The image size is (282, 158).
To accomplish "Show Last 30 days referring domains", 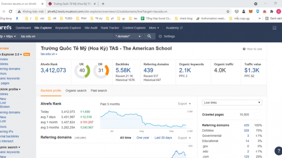I will 163,138.
